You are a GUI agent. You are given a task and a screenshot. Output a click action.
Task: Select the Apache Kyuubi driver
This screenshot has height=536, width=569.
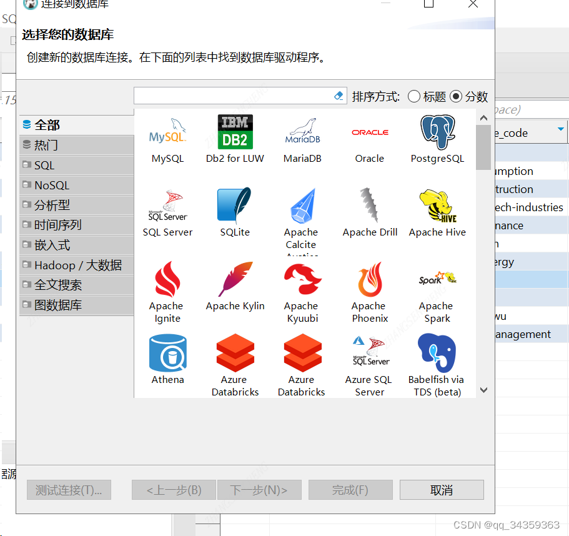tap(302, 292)
